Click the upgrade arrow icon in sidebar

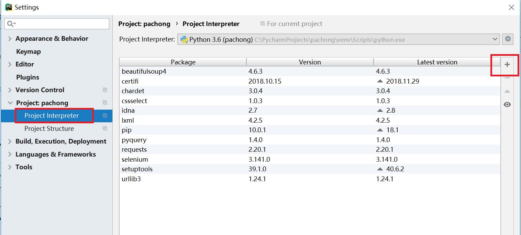(x=507, y=91)
